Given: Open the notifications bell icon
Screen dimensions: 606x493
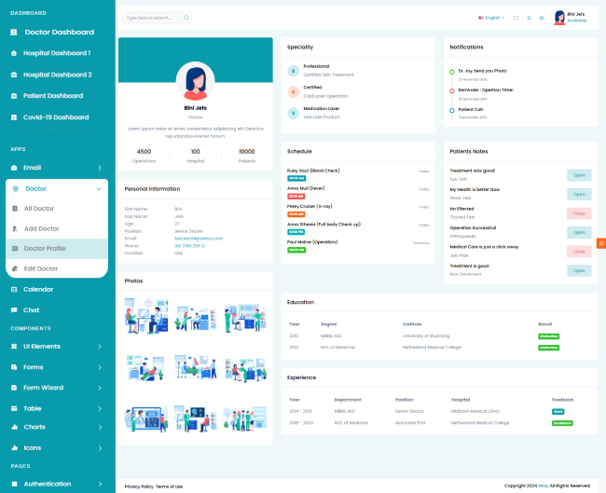Looking at the screenshot, I should click(529, 18).
